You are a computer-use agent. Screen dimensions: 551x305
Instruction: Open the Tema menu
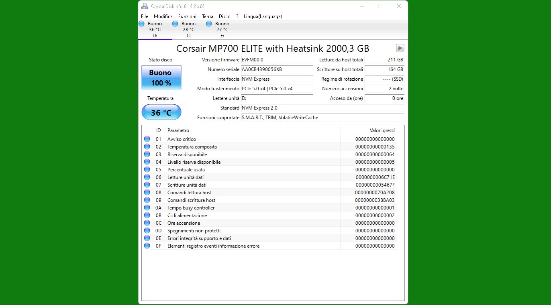[x=207, y=16]
